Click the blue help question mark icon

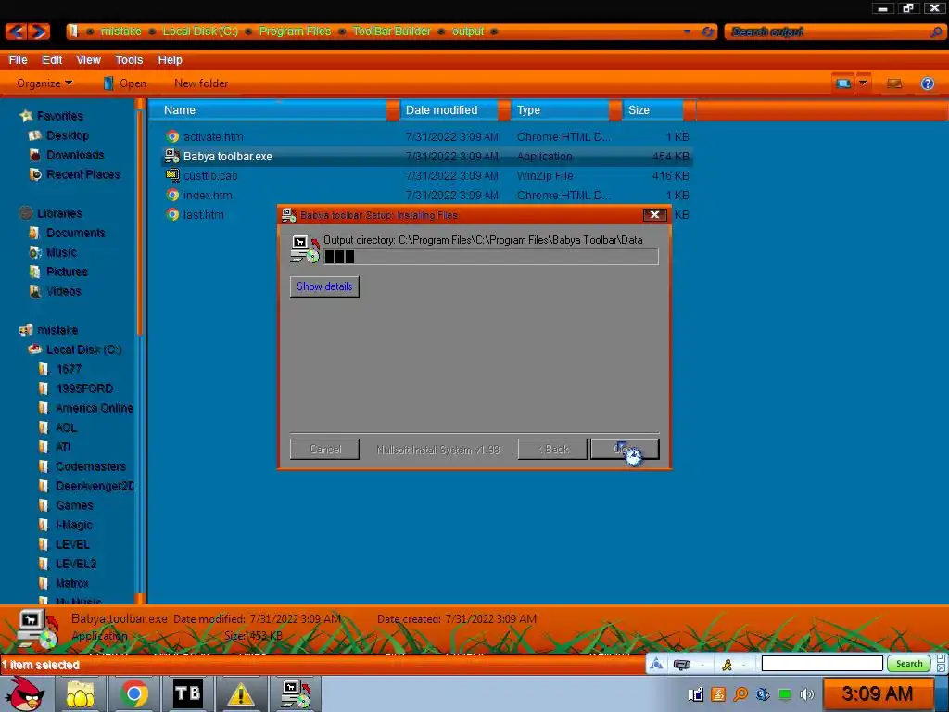(927, 83)
